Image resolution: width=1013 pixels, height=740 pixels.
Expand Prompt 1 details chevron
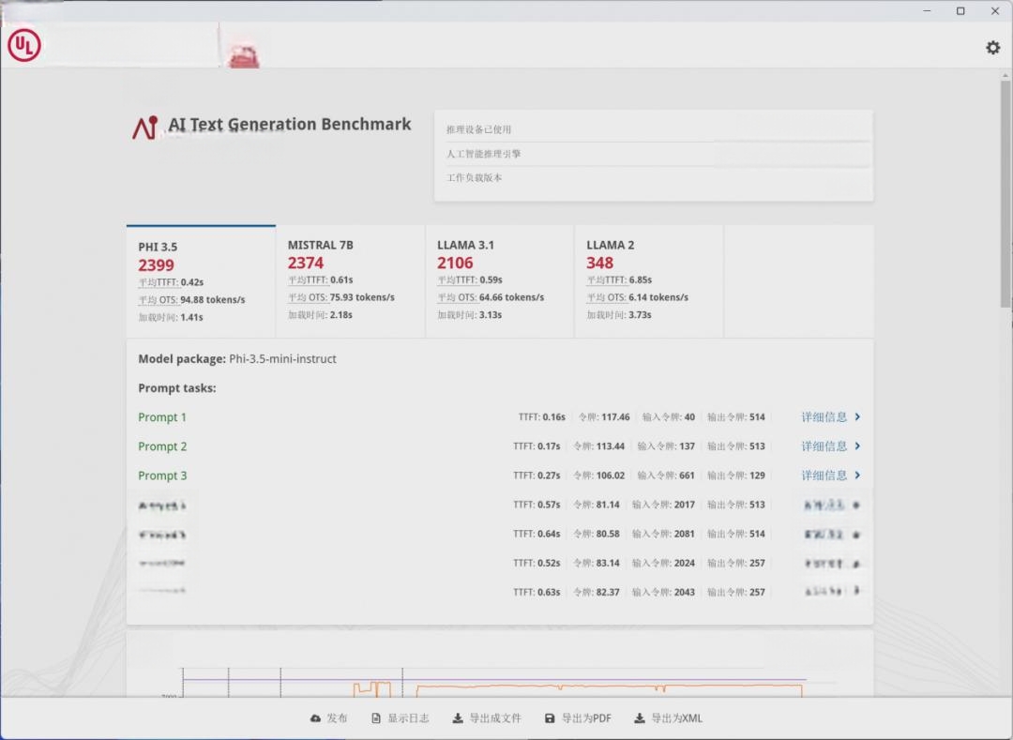point(857,416)
